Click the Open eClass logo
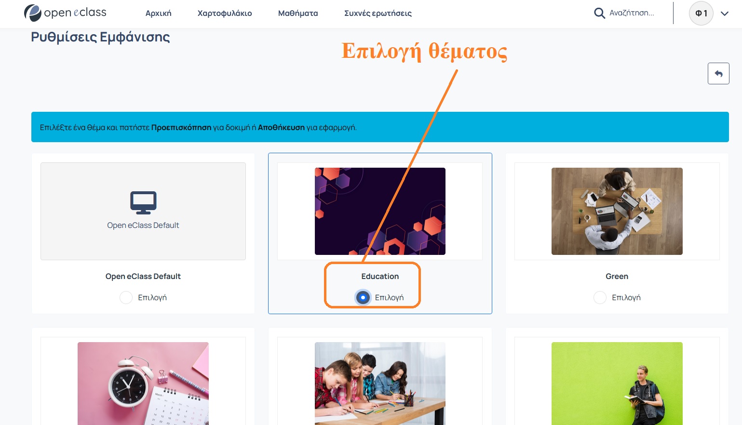The height and width of the screenshot is (425, 742). point(65,13)
